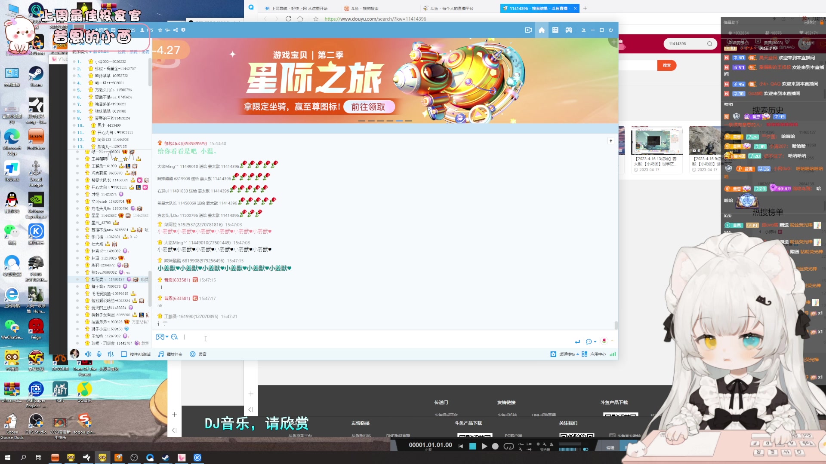Screen dimensions: 826x464
Task: Click the chat message input field
Action: (301, 338)
